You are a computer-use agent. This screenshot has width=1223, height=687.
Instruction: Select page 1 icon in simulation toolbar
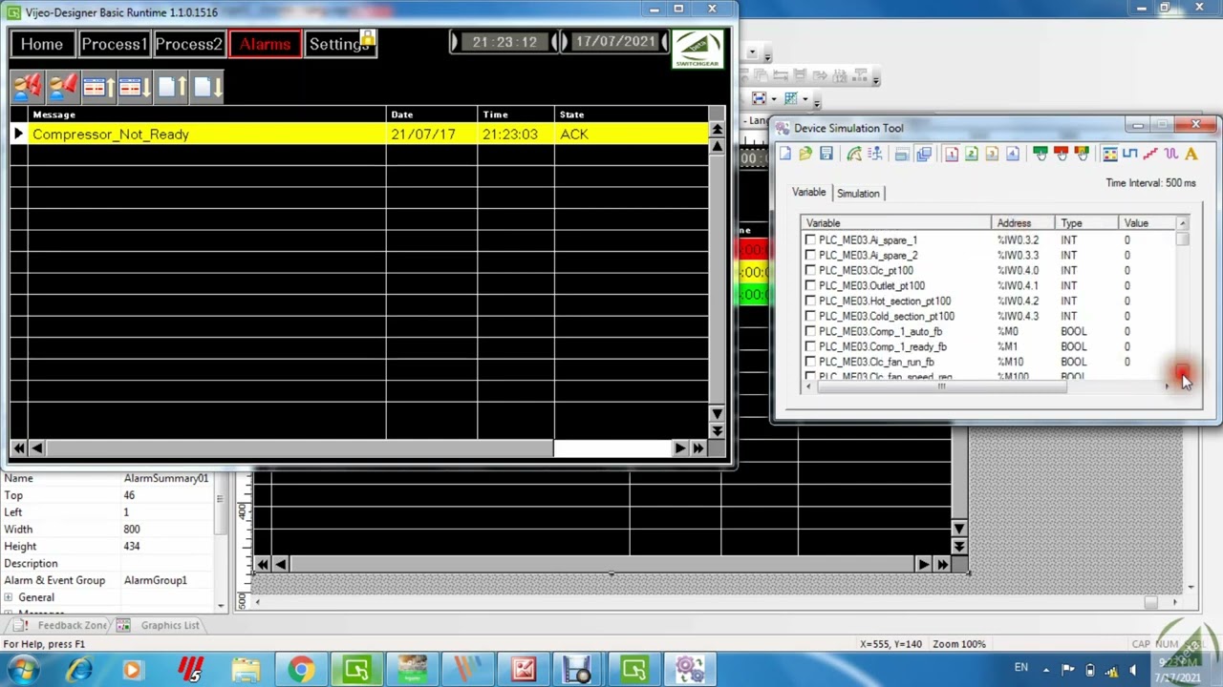952,155
